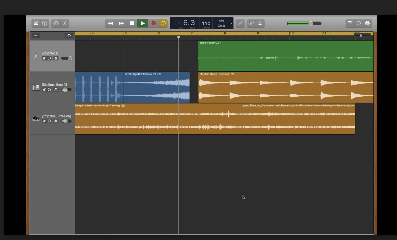The width and height of the screenshot is (397, 240).
Task: Click bar 8 on the ruler
Action: click(x=225, y=33)
